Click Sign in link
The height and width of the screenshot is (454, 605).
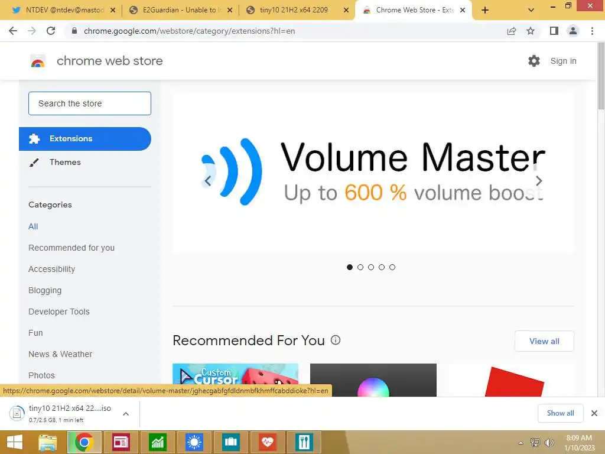(563, 61)
